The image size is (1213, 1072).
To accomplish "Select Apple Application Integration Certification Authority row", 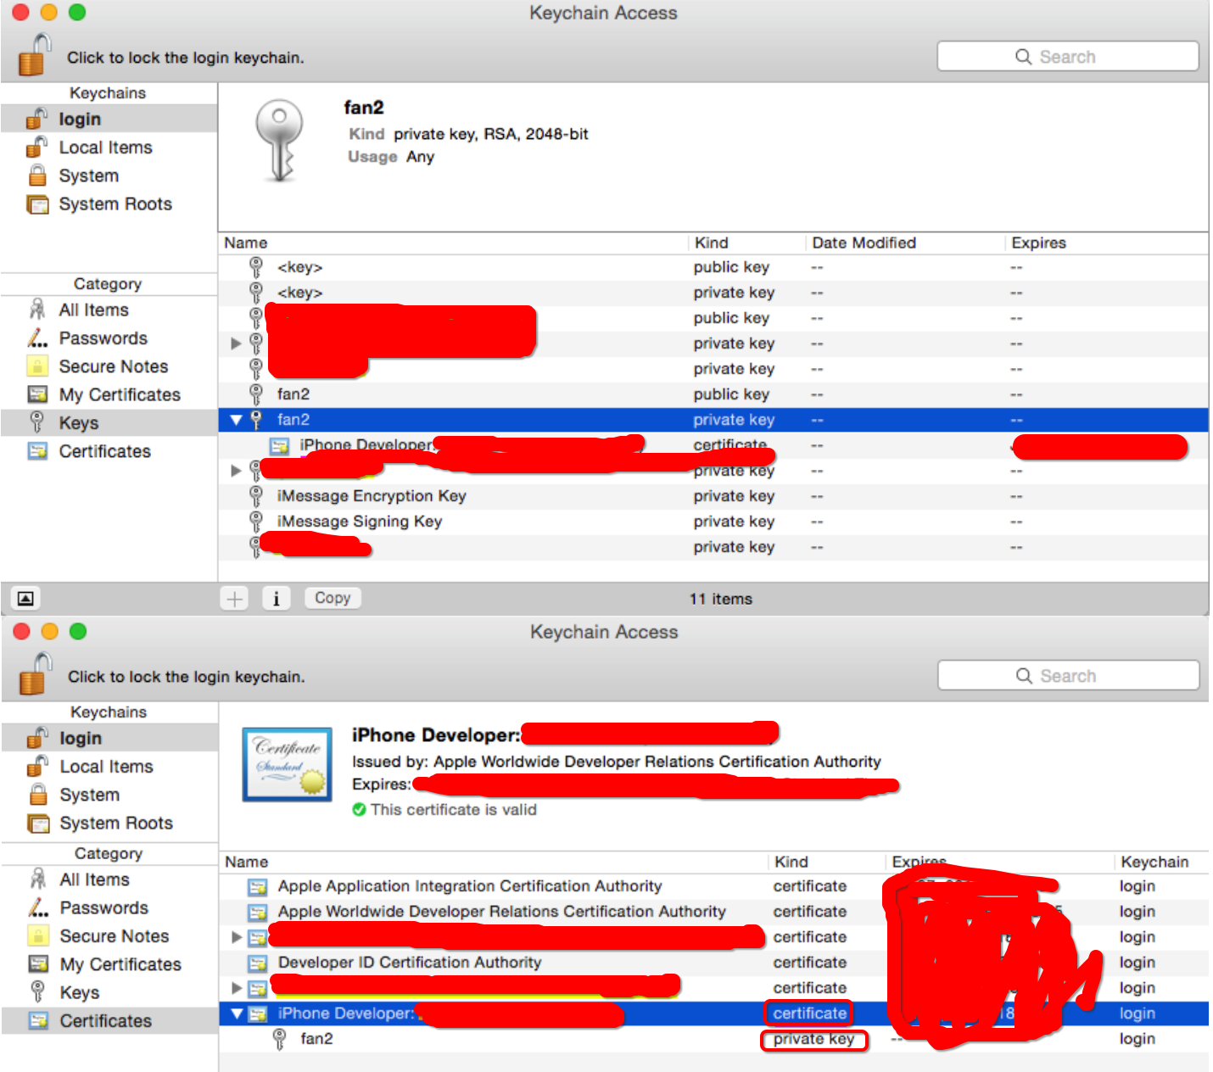I will point(713,886).
